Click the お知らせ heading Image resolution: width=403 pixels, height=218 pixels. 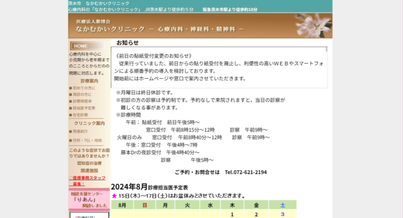tap(128, 43)
